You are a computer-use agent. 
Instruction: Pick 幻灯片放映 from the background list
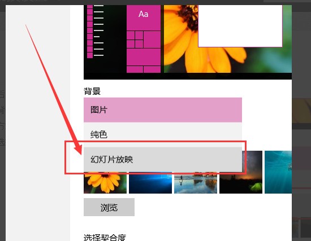tap(163, 159)
